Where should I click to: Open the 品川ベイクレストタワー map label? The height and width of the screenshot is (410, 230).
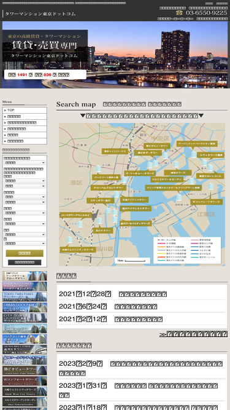coord(136,208)
